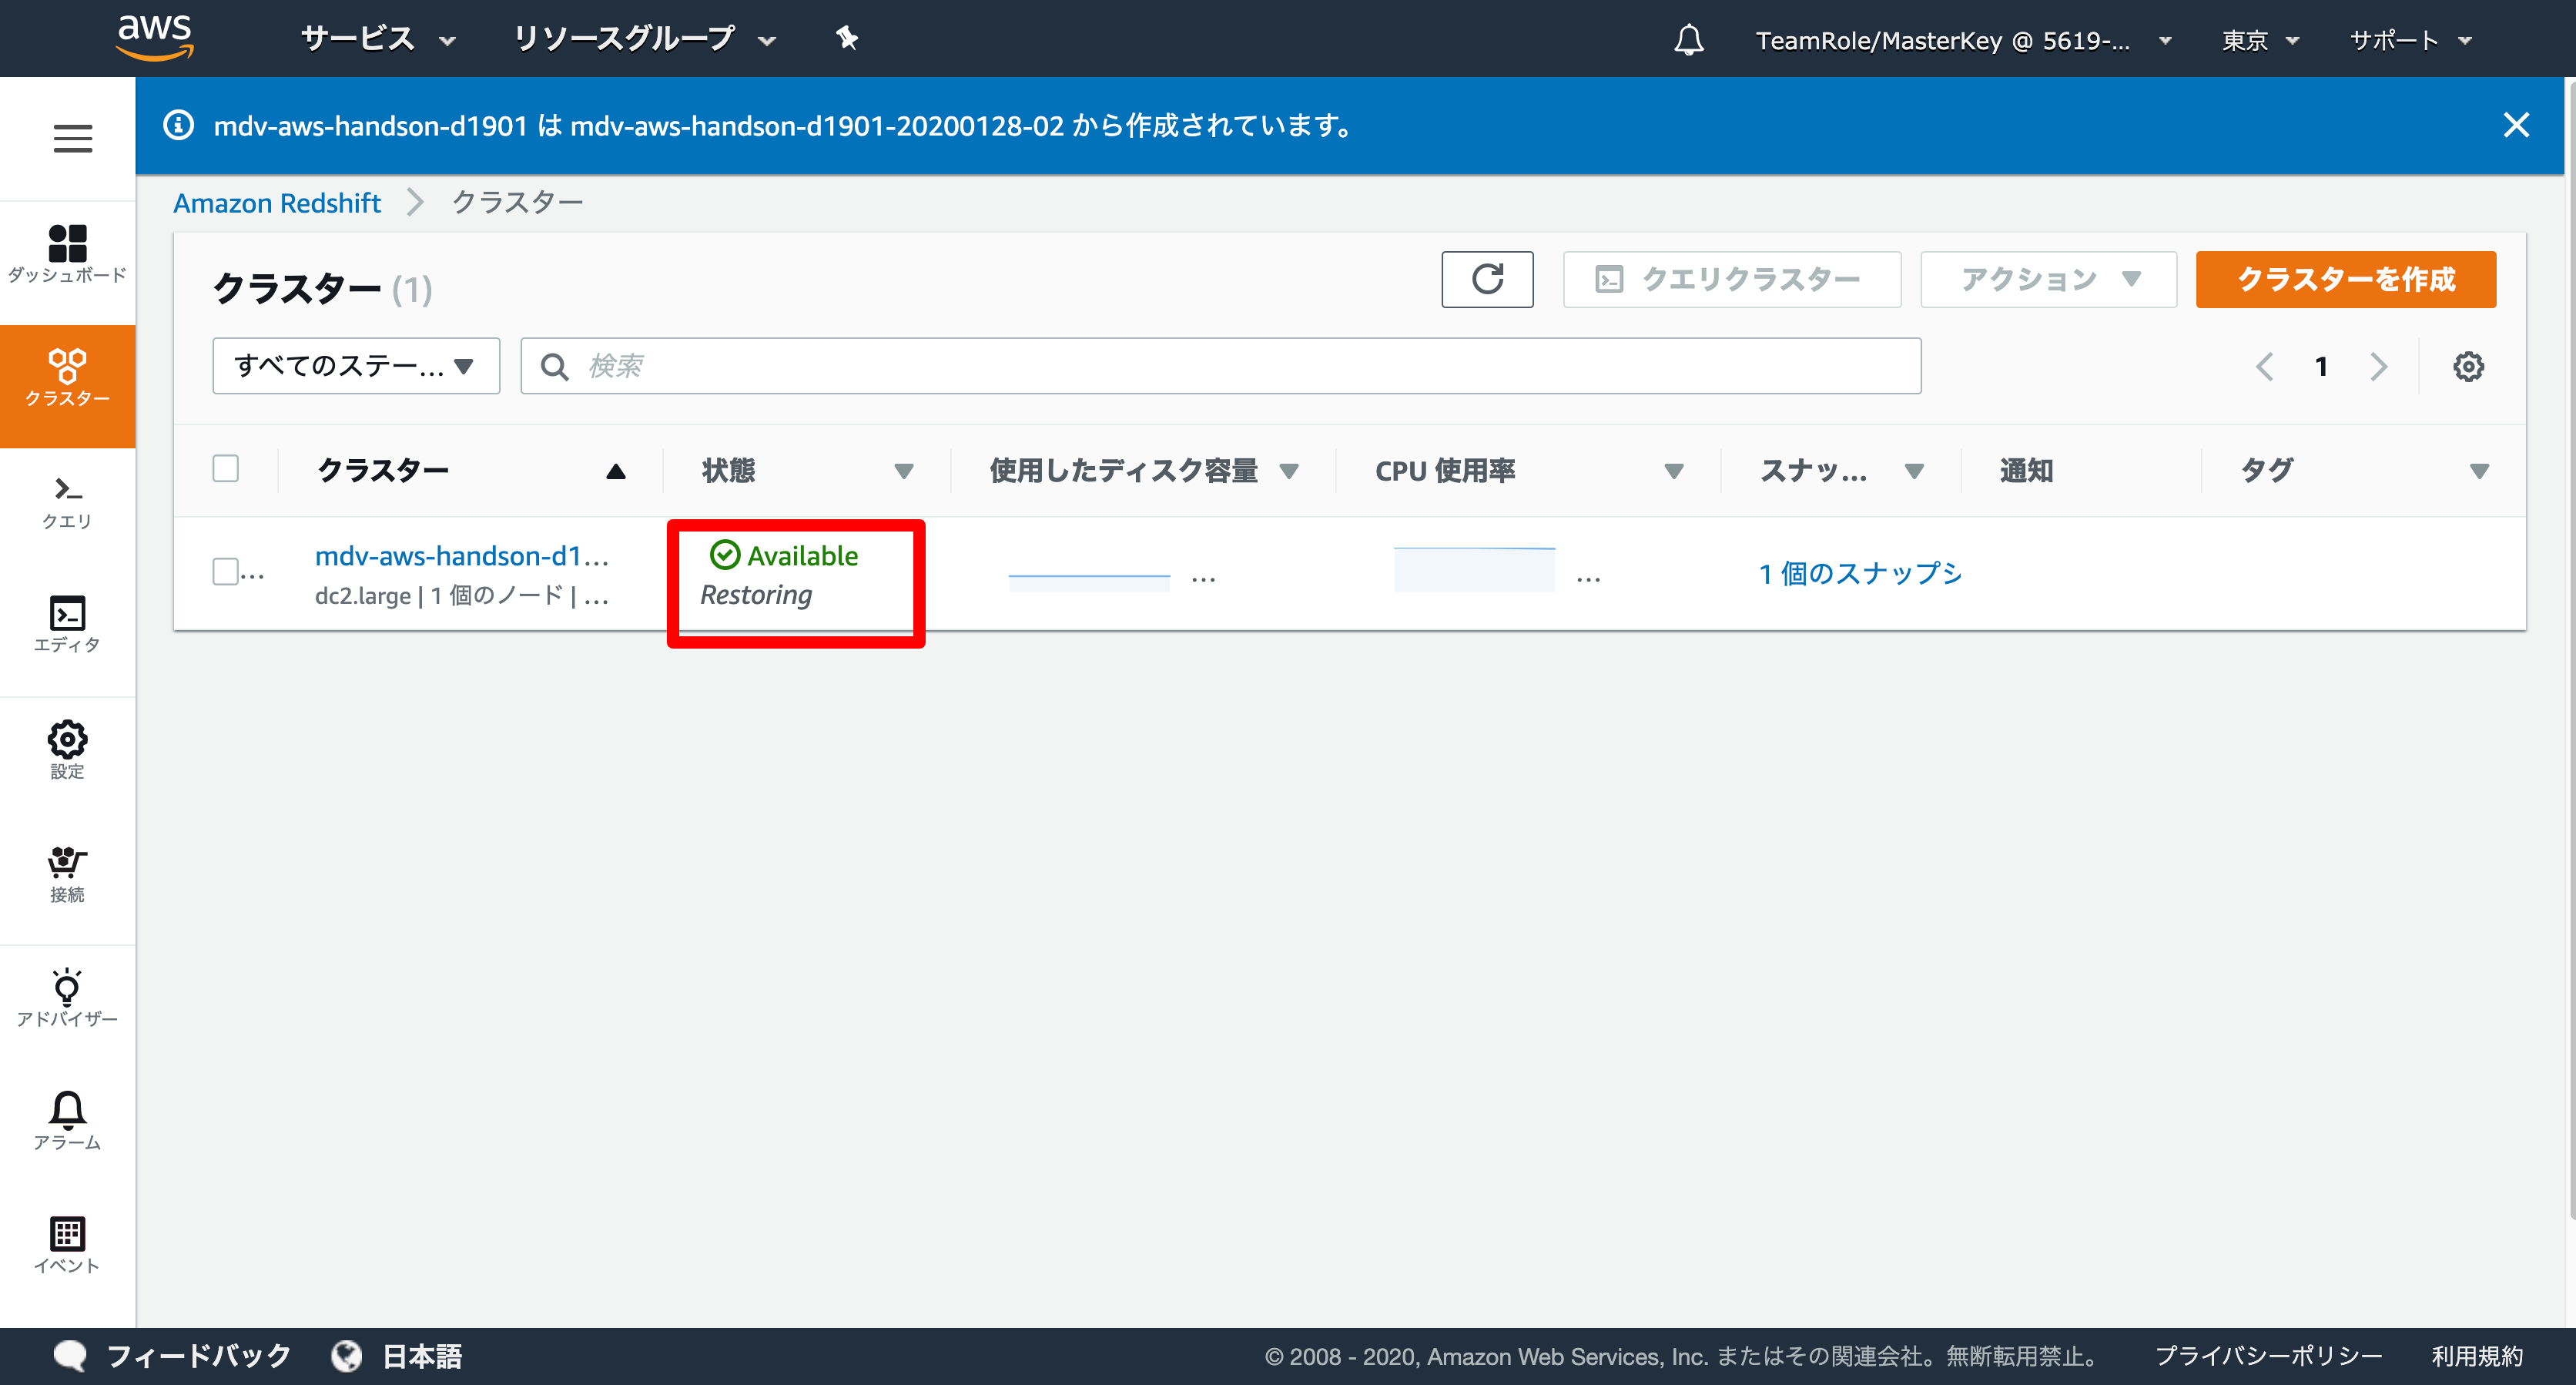Toggle the select-all header checkbox
The width and height of the screenshot is (2576, 1385).
point(226,469)
